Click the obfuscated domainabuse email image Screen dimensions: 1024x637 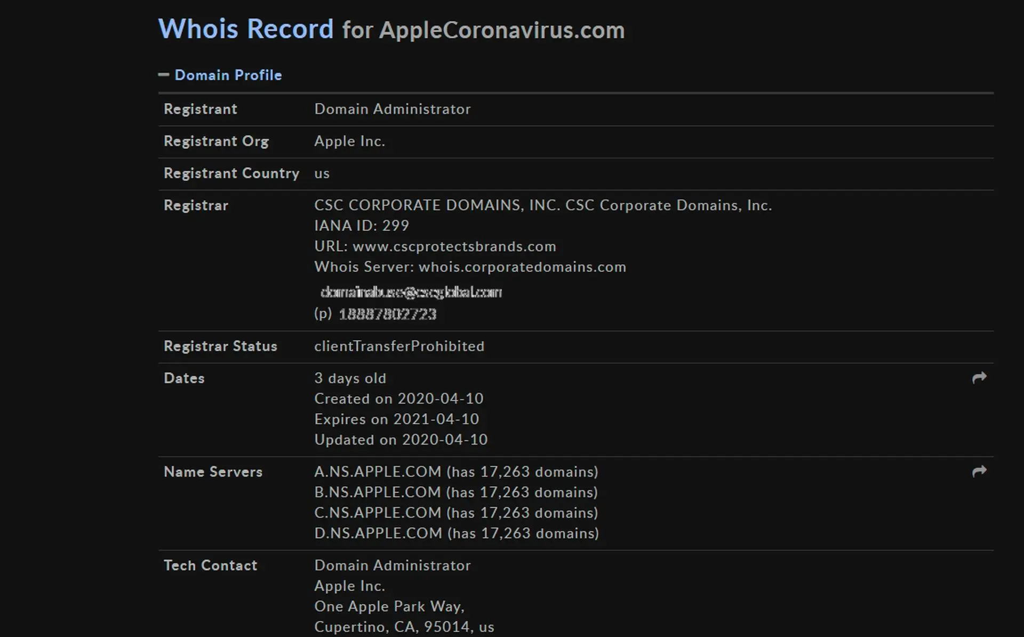[x=411, y=292]
